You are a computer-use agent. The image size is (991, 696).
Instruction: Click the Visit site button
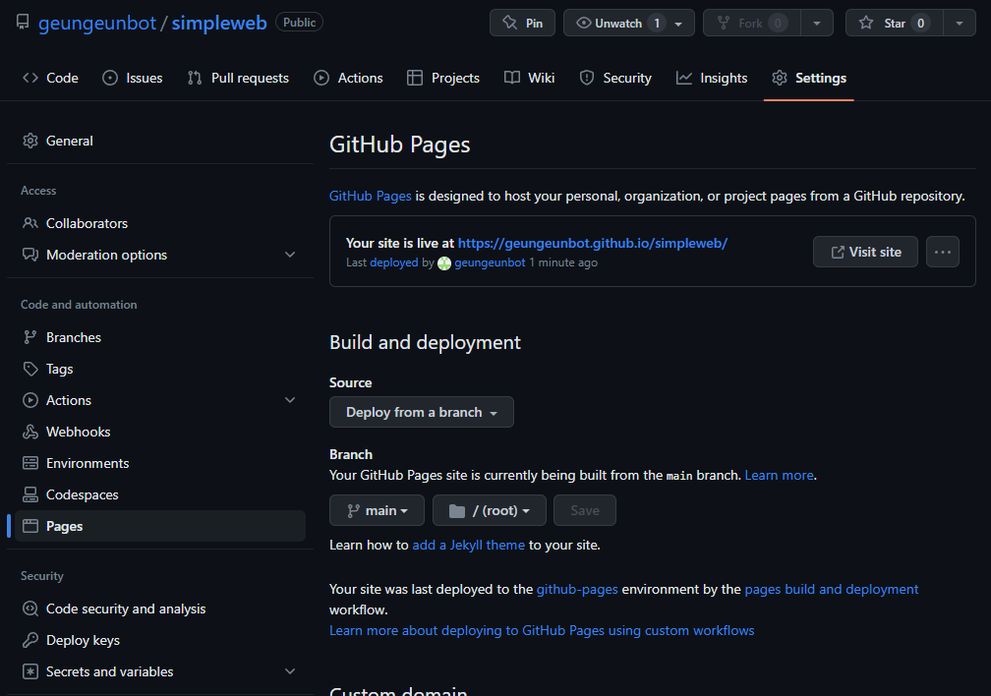click(x=865, y=252)
